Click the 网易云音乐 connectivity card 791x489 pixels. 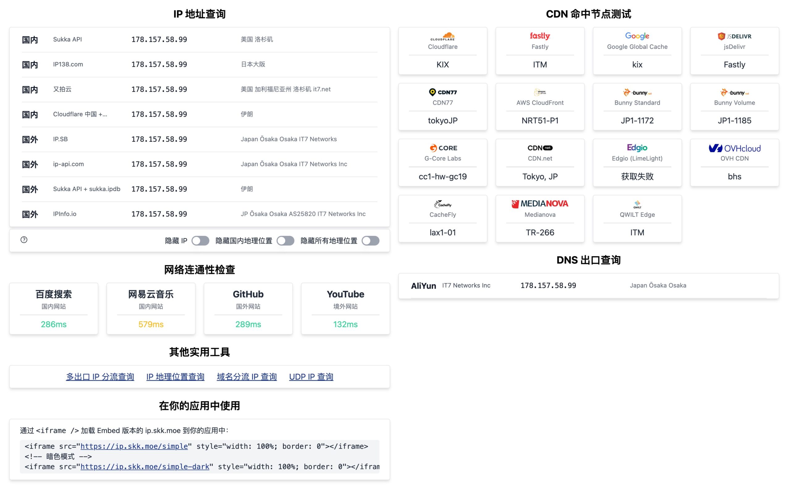(x=151, y=308)
